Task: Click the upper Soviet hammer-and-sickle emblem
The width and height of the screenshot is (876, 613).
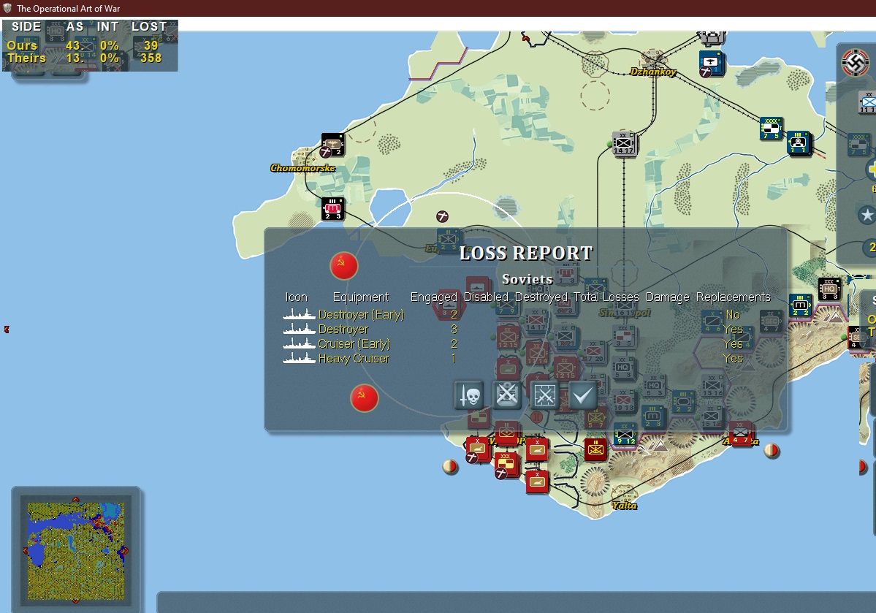Action: click(343, 266)
